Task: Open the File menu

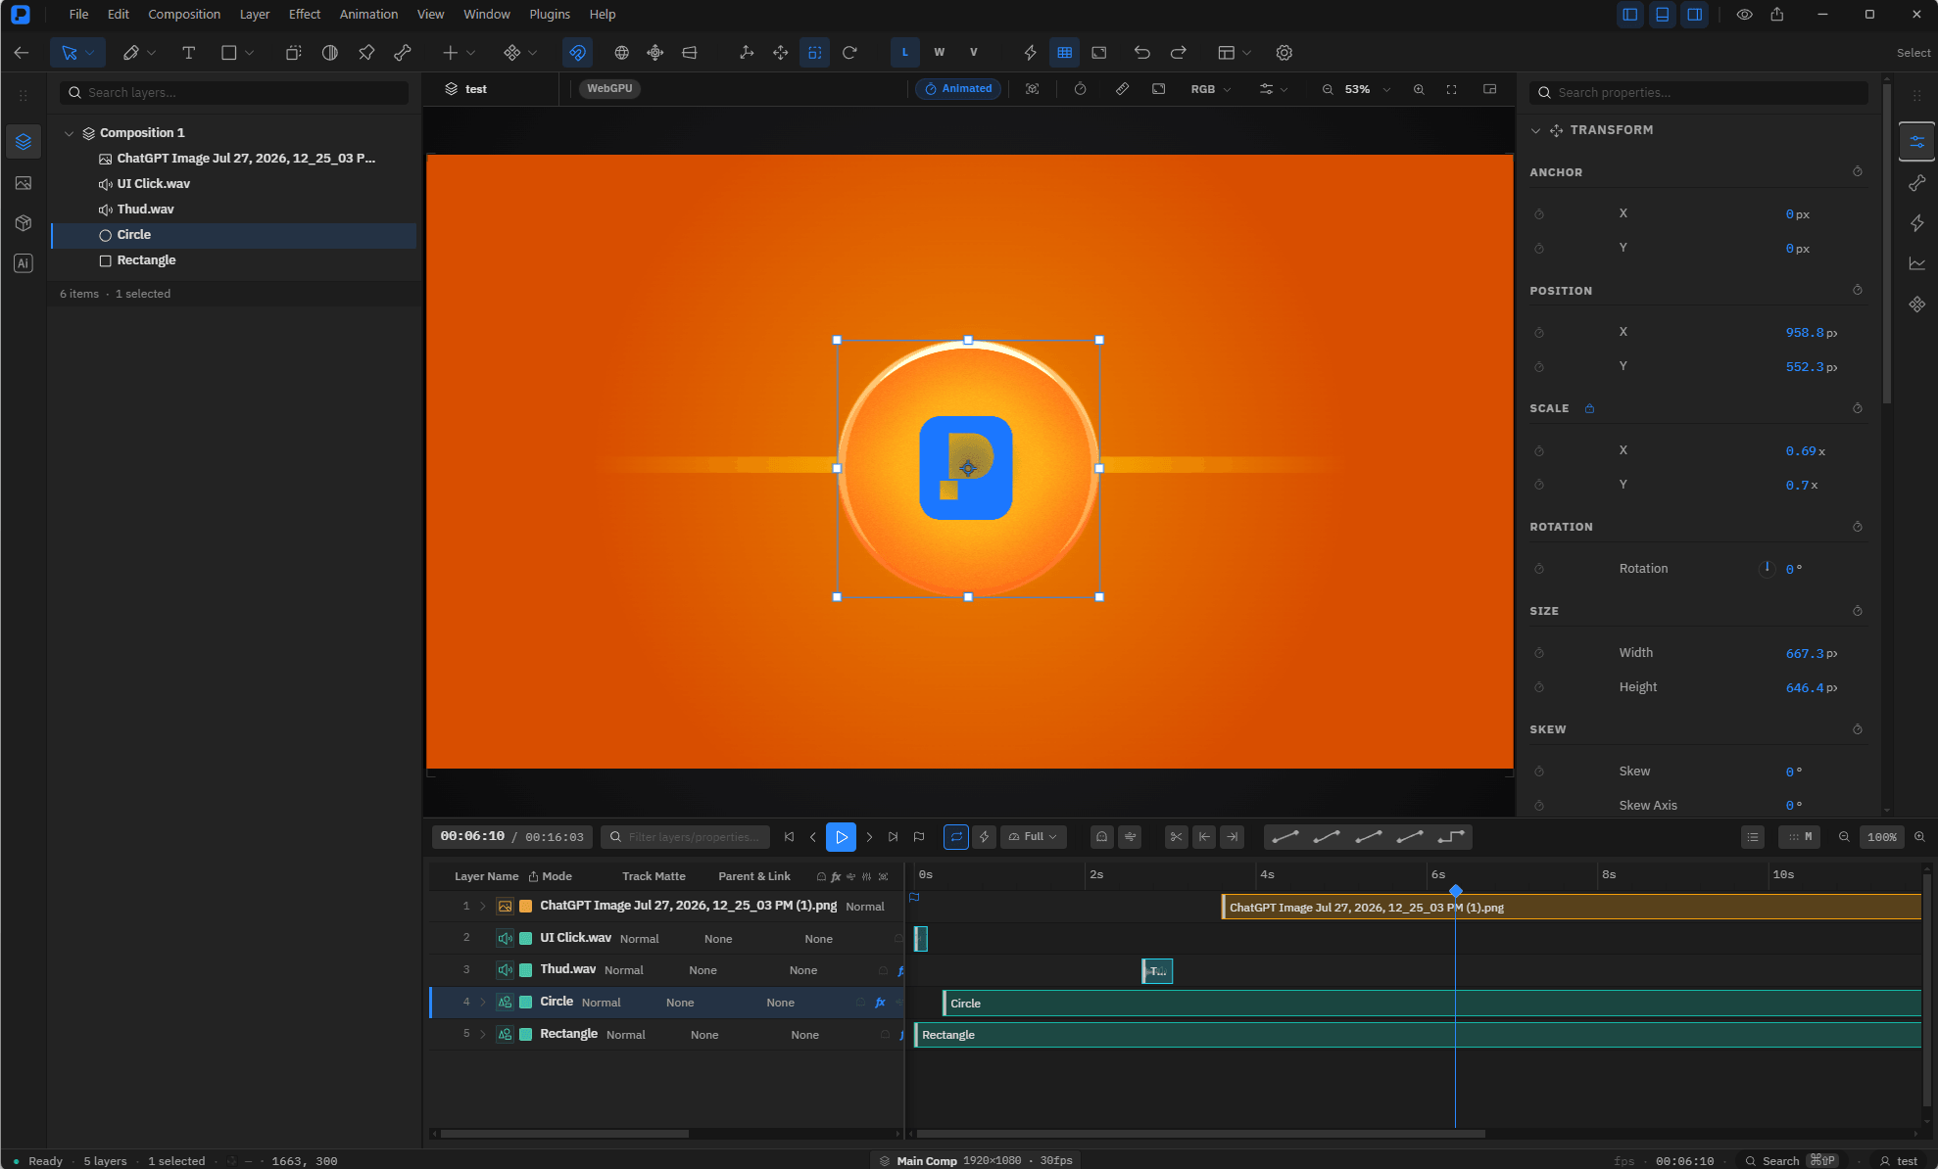Action: coord(78,15)
